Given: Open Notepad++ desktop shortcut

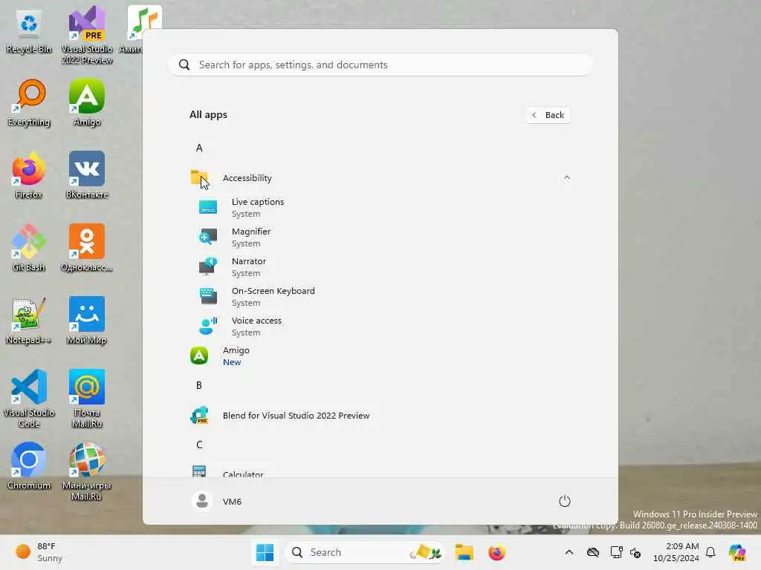Looking at the screenshot, I should tap(29, 321).
